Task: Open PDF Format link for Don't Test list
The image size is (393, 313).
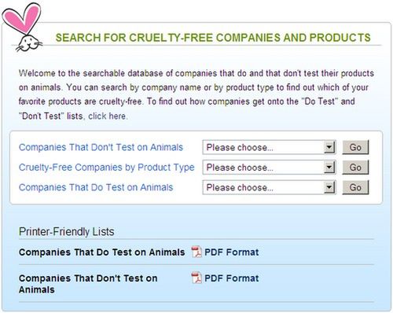Action: coord(232,278)
